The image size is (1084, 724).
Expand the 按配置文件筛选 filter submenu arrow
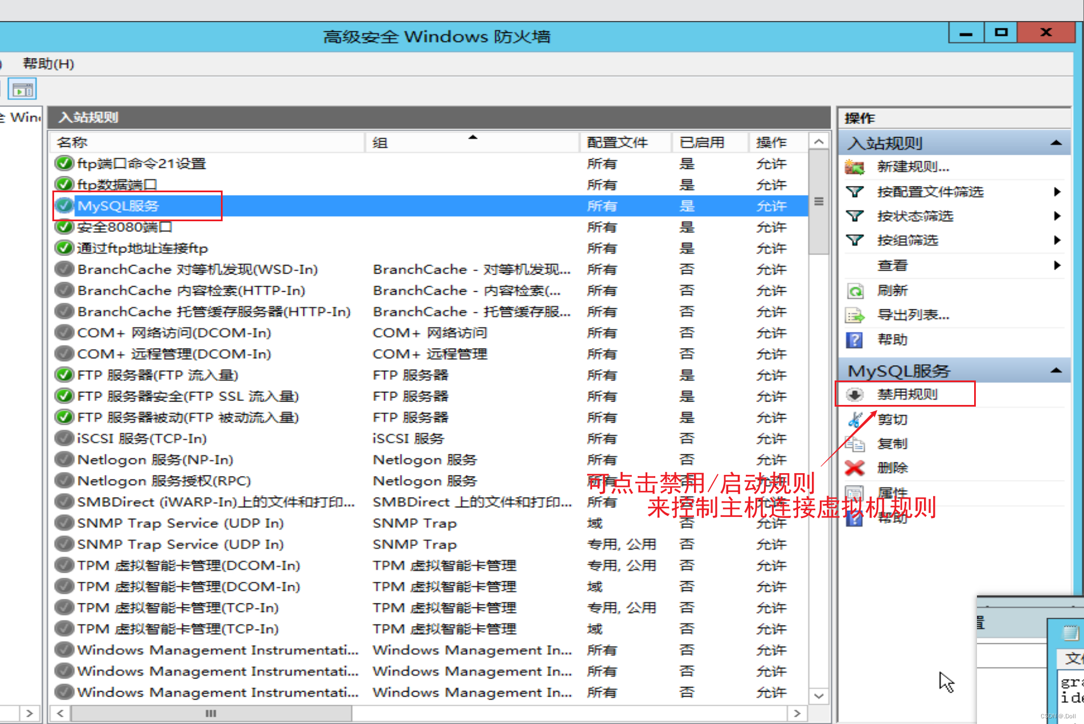click(1058, 192)
